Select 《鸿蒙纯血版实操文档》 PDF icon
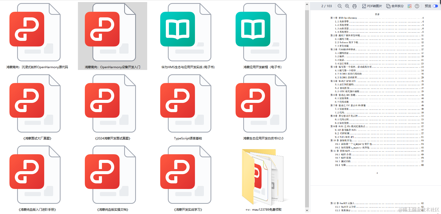 click(x=110, y=175)
